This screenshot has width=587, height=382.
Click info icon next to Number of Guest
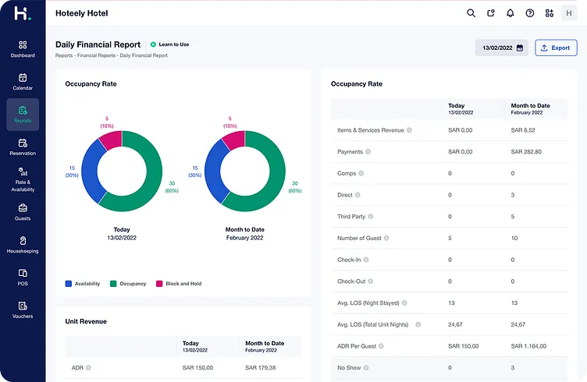386,238
